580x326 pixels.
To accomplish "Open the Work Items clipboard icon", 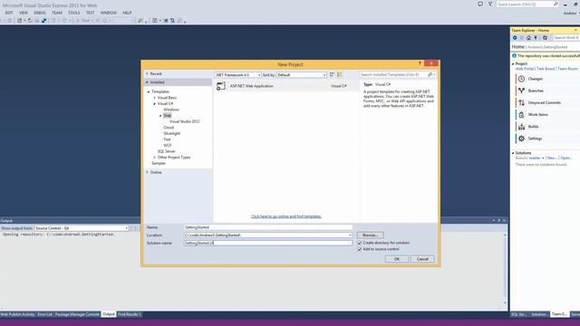I will click(521, 115).
